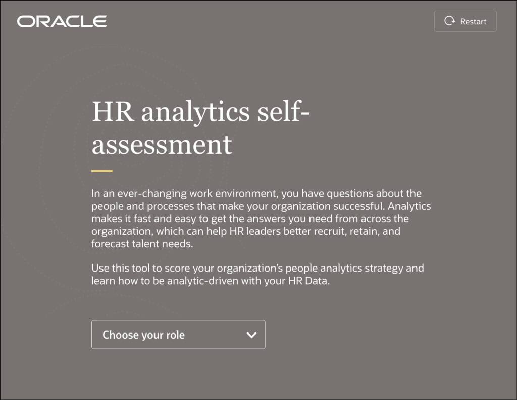The image size is (517, 400).
Task: Click the header bar containing the Oracle logo
Action: pos(258,21)
